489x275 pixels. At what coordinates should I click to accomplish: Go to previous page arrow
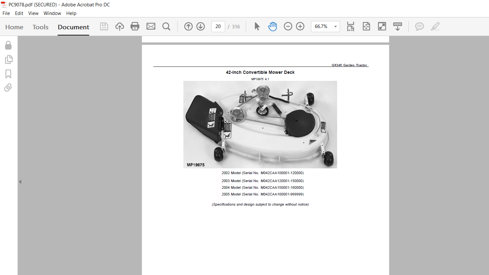188,26
